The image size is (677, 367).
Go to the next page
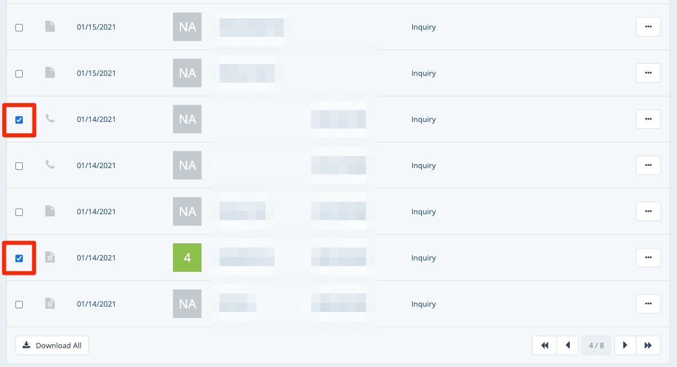(x=625, y=345)
